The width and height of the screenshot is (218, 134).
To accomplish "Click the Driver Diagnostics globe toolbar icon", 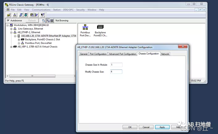I will coord(26,15).
